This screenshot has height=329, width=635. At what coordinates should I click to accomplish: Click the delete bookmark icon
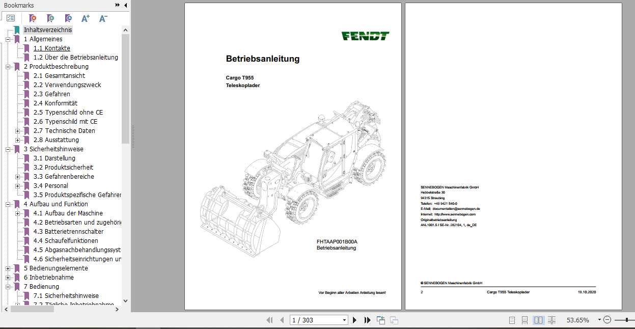33,18
